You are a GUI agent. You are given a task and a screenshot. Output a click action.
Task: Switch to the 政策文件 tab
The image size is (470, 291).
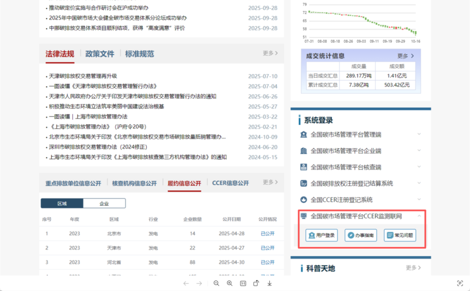click(100, 54)
